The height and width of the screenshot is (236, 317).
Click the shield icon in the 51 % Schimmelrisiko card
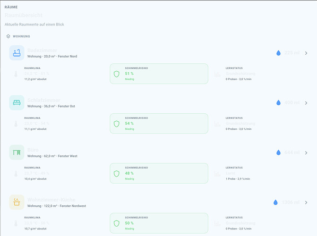[x=116, y=74]
